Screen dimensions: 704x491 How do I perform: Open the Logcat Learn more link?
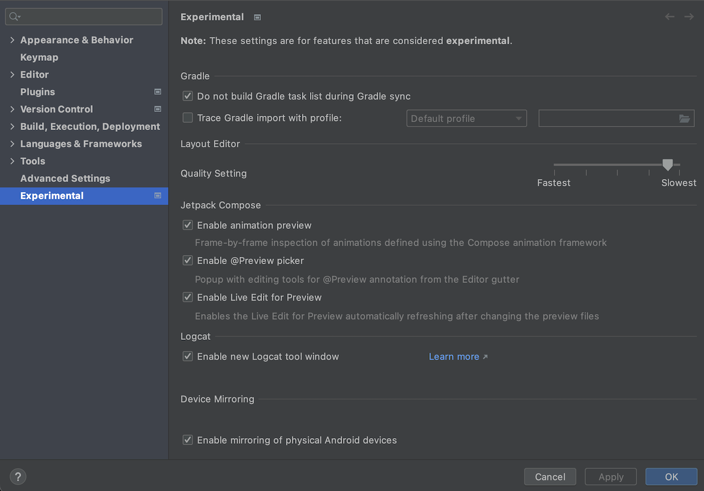[x=454, y=357]
